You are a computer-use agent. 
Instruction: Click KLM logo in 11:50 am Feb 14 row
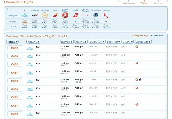30,114
